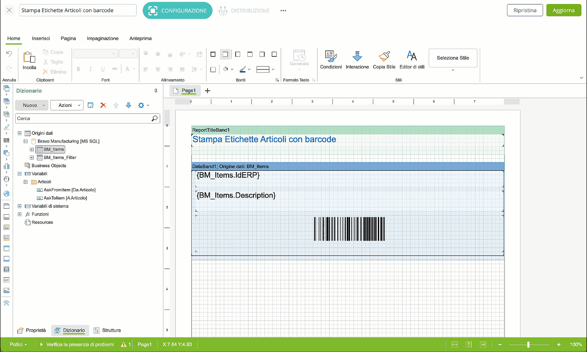Select the chart component in left toolbox

pos(7,166)
